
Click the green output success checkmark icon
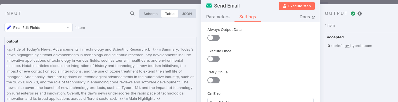(353, 13)
